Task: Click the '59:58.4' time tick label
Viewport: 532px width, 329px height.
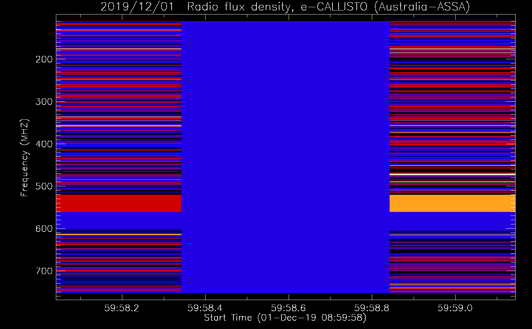Action: click(x=205, y=308)
